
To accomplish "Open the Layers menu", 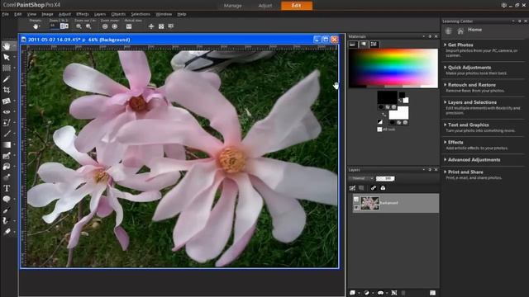I will pos(99,14).
